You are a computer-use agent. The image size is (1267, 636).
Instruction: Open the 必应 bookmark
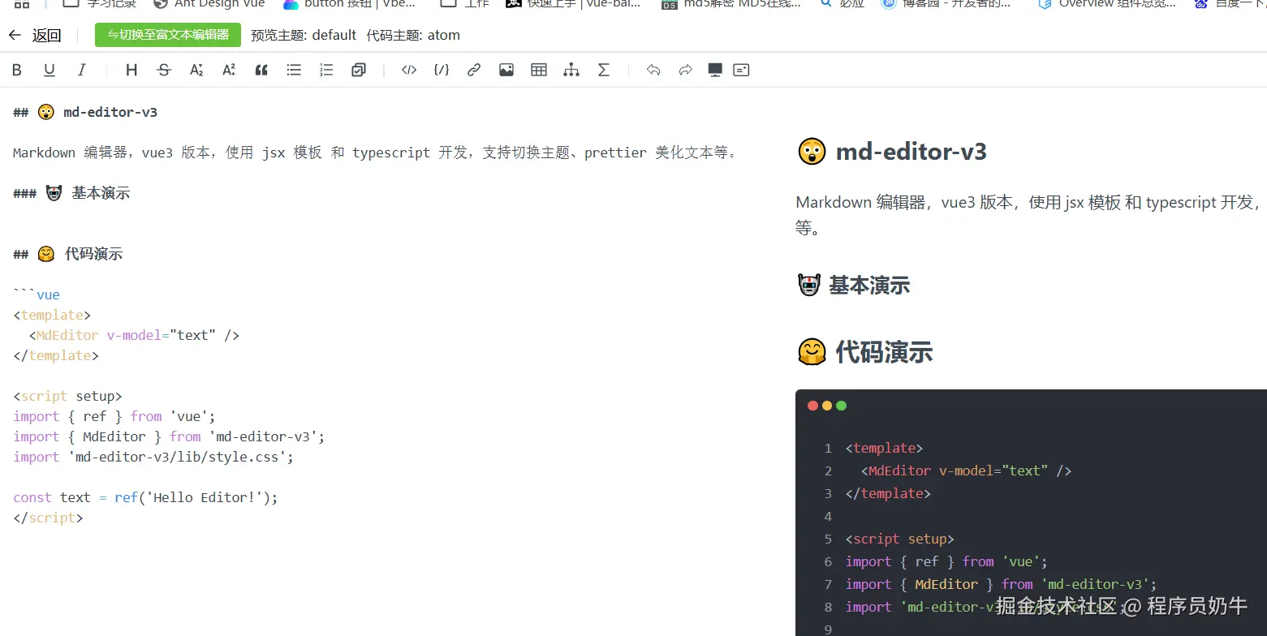click(x=841, y=5)
